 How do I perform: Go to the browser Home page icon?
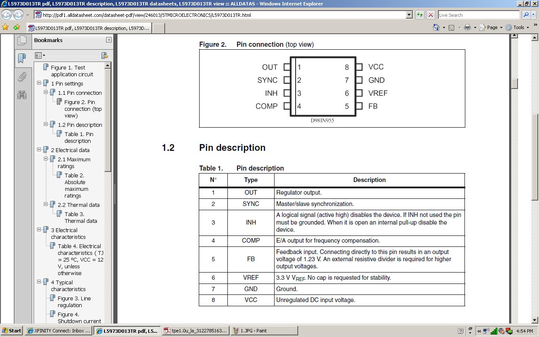coord(436,27)
